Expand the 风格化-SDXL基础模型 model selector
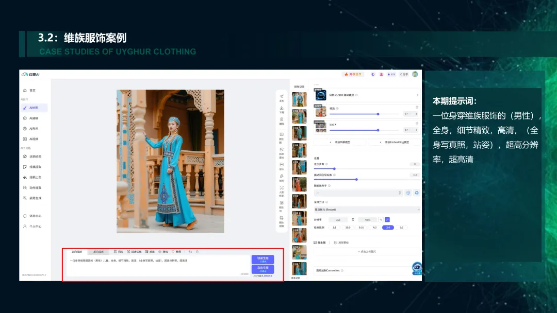 367,95
